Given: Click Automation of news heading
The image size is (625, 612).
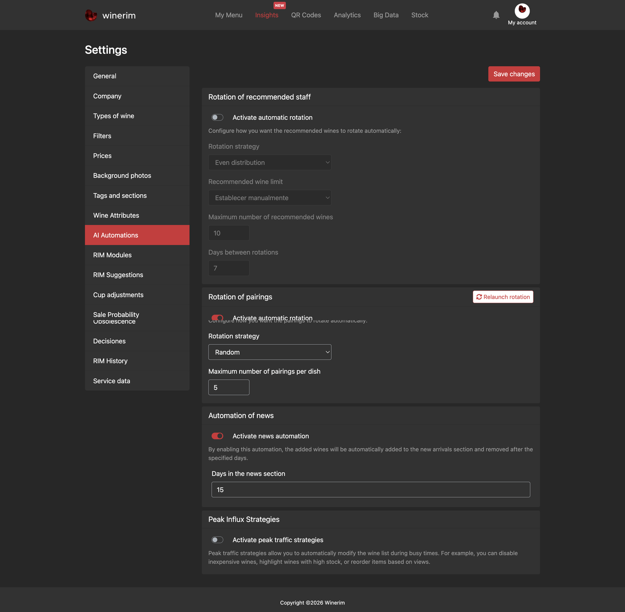Looking at the screenshot, I should pyautogui.click(x=241, y=416).
